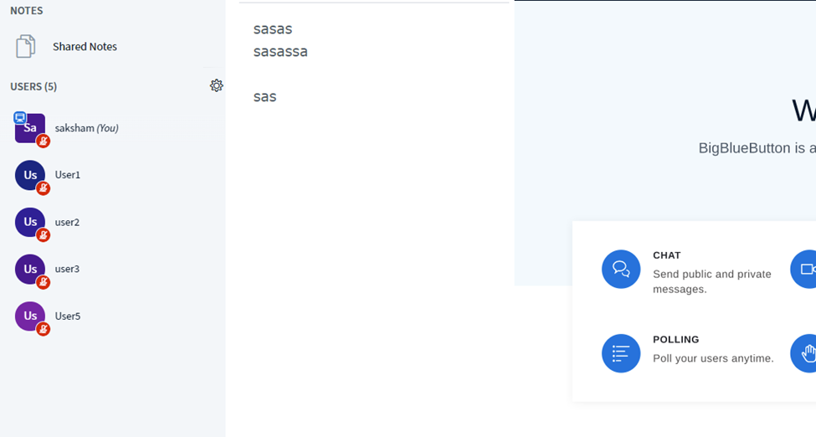The height and width of the screenshot is (437, 816).
Task: Click the CHAT feature heading
Action: (667, 255)
